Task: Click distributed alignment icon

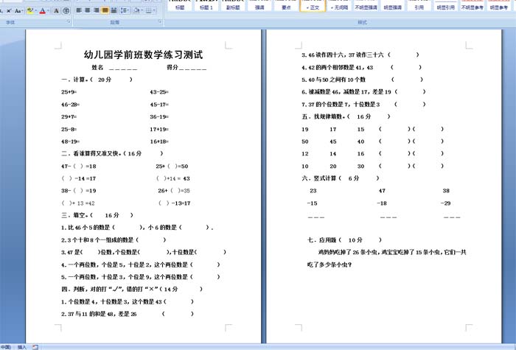Action: [114, 10]
